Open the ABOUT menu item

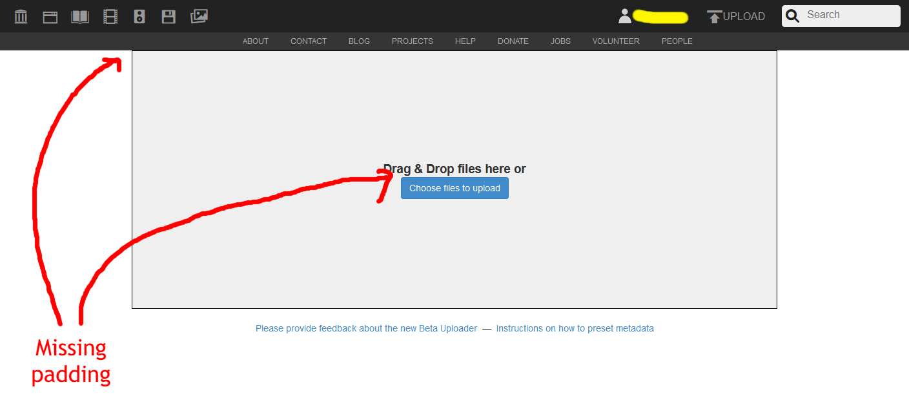click(256, 41)
